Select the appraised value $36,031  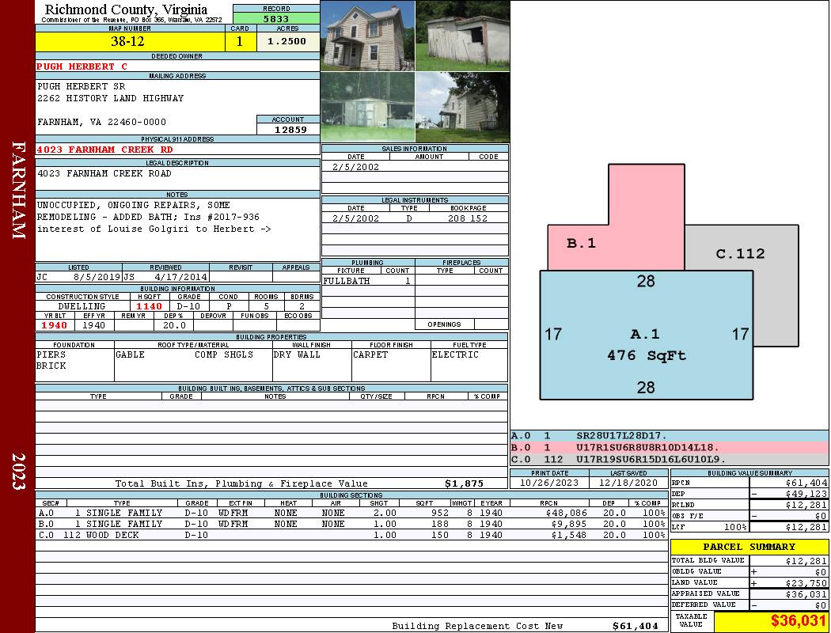click(x=806, y=594)
